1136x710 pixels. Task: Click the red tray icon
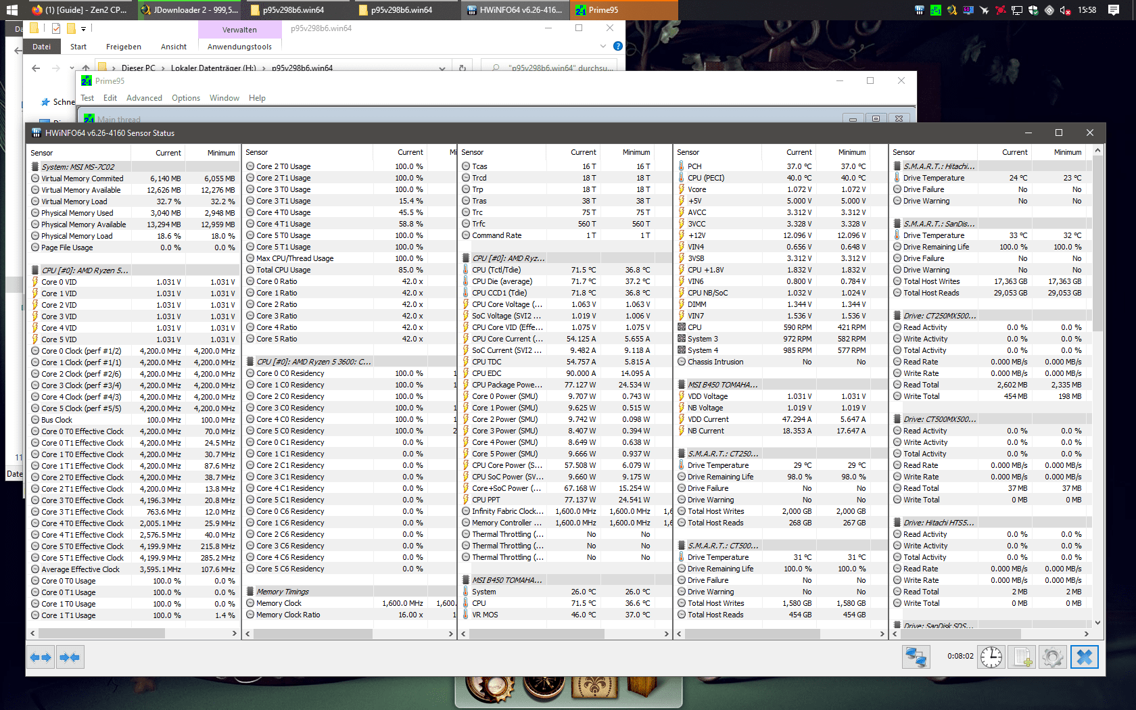1001,10
